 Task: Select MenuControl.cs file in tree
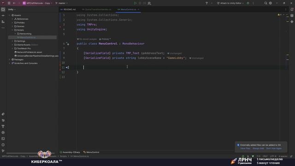32,37
